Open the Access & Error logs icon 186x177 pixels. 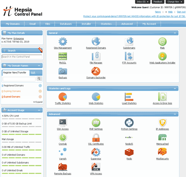[163, 97]
